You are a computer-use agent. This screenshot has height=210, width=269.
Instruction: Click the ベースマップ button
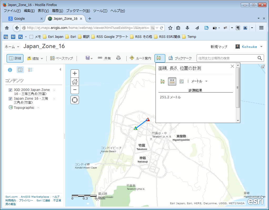[x=61, y=58]
